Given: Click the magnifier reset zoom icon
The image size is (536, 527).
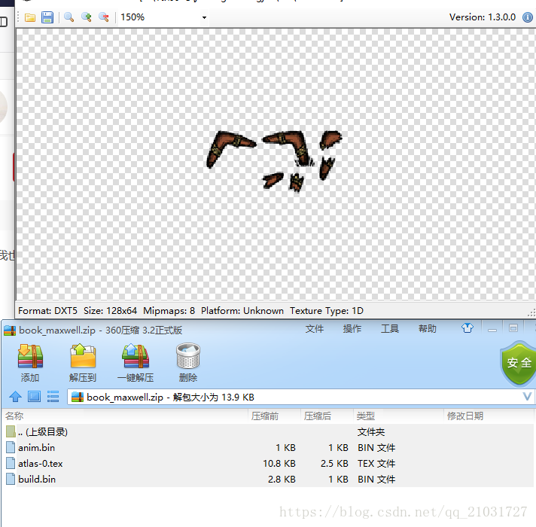Looking at the screenshot, I should click(x=69, y=17).
